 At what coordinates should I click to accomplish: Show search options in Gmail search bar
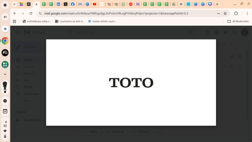tap(190, 33)
